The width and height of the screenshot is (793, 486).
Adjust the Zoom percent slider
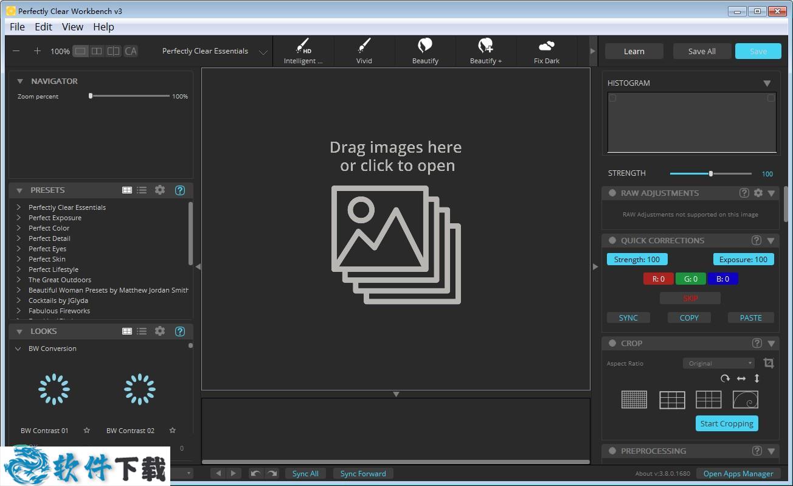pos(129,96)
